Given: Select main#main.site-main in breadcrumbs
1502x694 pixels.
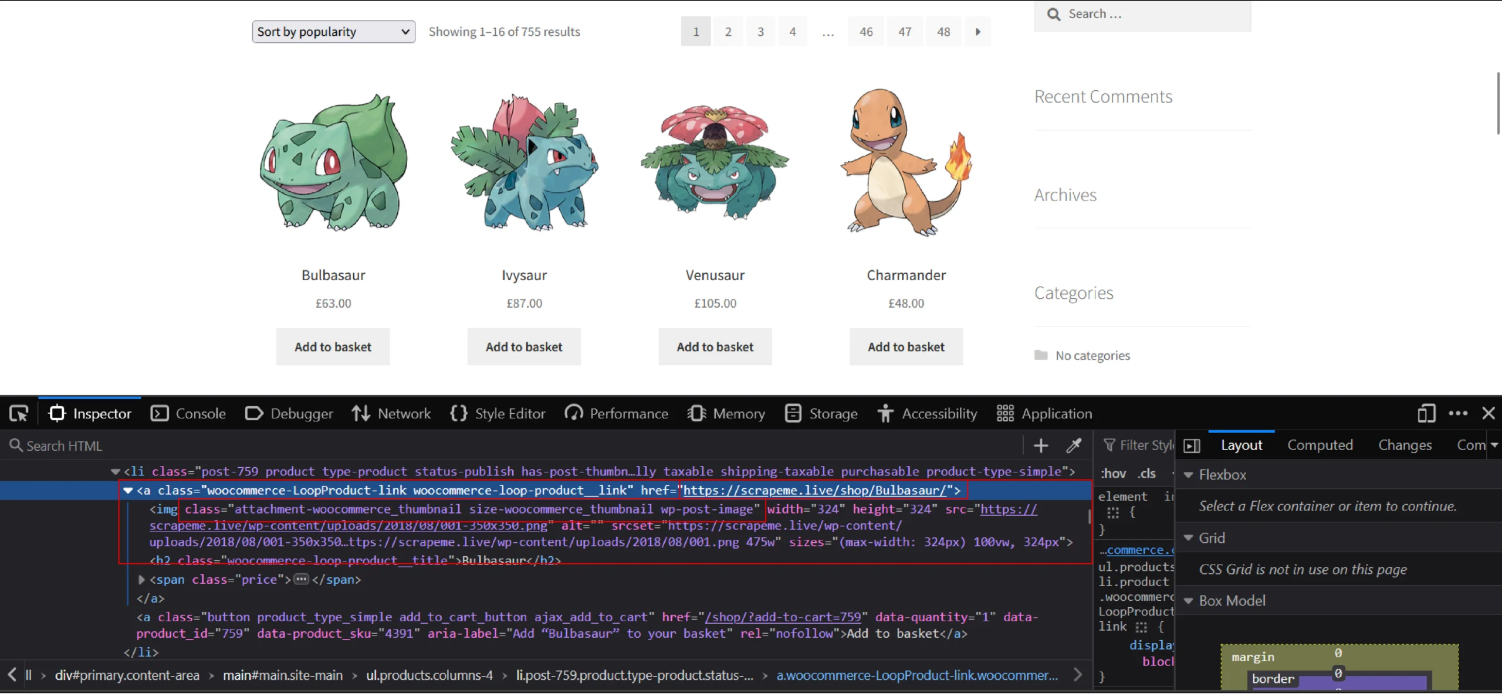Looking at the screenshot, I should [283, 675].
